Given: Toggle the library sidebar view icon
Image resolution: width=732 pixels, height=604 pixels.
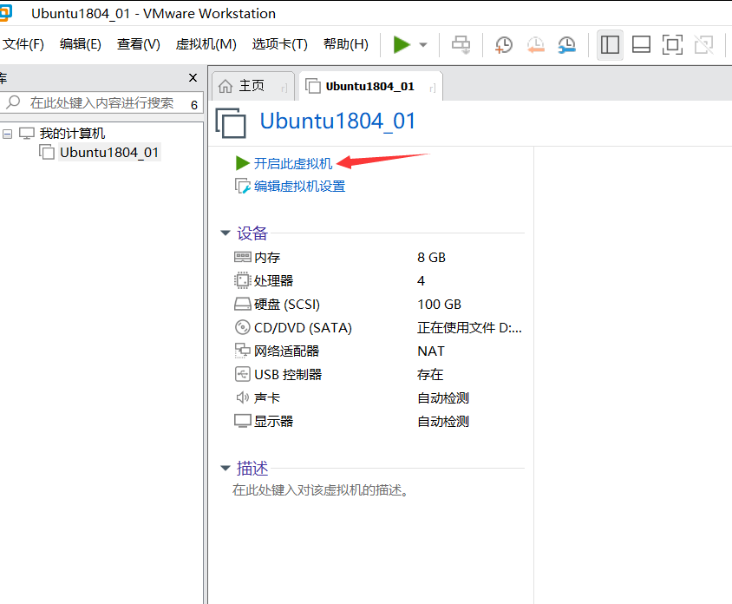Looking at the screenshot, I should pos(610,45).
